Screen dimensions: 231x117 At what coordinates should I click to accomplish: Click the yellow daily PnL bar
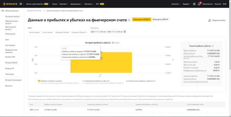[x=101, y=63]
